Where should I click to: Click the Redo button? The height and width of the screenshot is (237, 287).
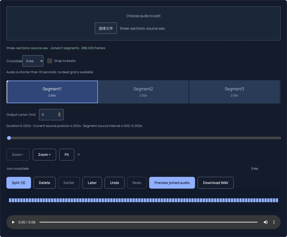pyautogui.click(x=137, y=183)
